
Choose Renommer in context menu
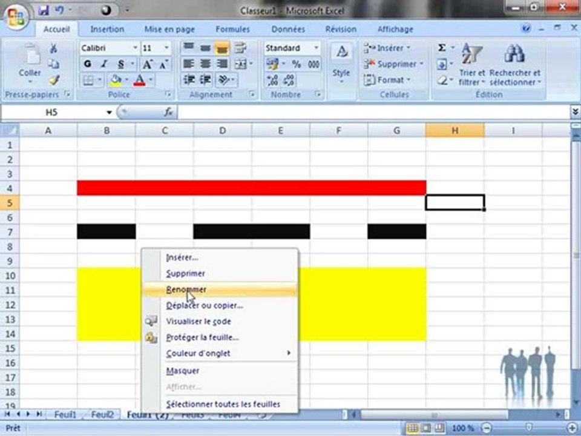tap(219, 289)
